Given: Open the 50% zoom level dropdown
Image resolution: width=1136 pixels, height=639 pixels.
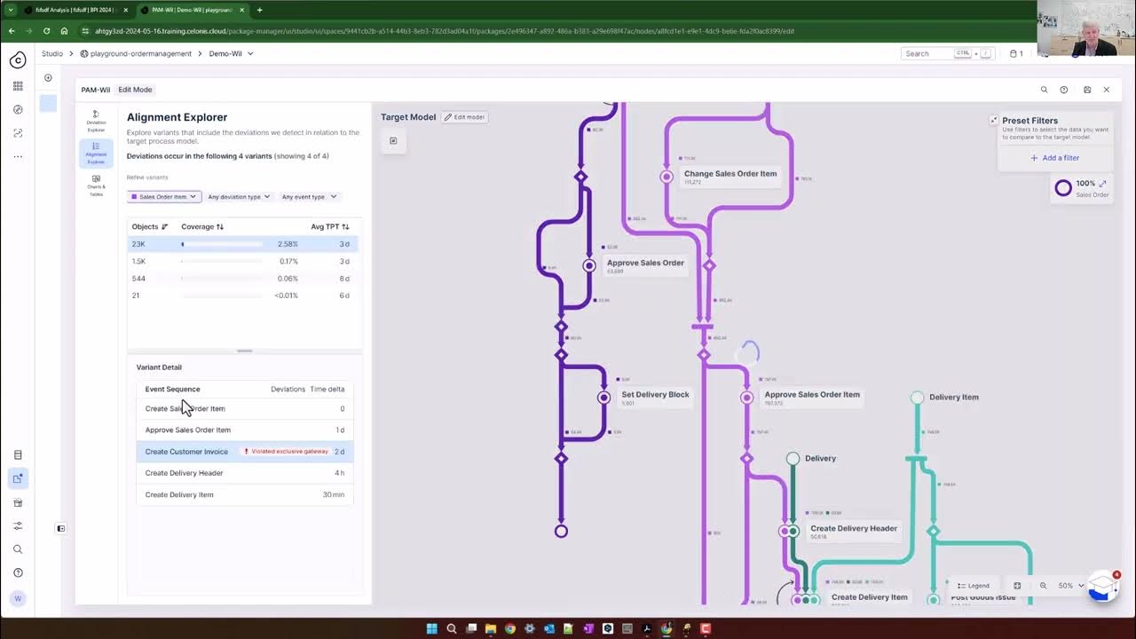Looking at the screenshot, I should [1070, 586].
